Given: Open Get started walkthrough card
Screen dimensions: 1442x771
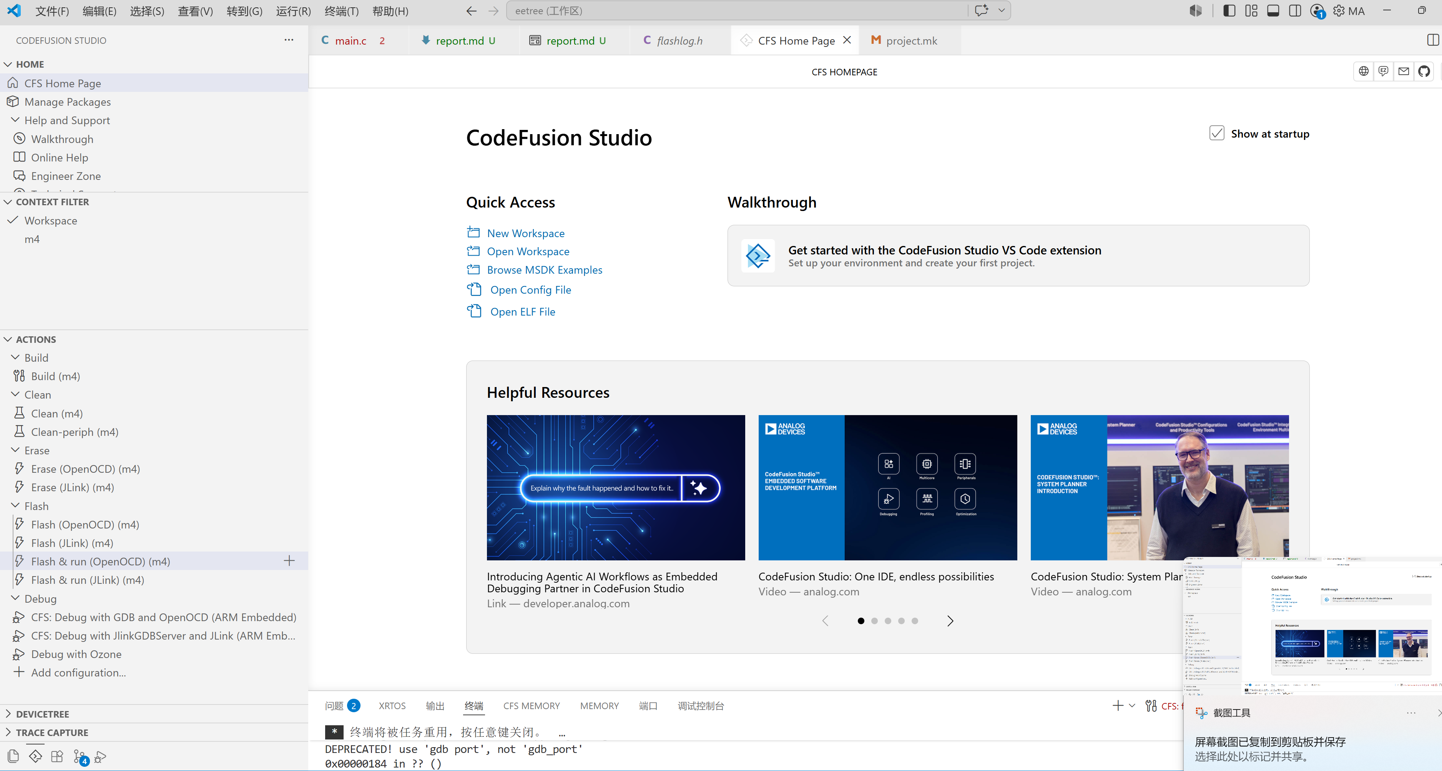Looking at the screenshot, I should click(x=1018, y=256).
